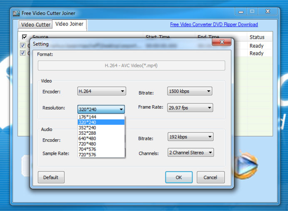
Task: Toggle the Source header select-all checkbox
Action: coord(24,37)
